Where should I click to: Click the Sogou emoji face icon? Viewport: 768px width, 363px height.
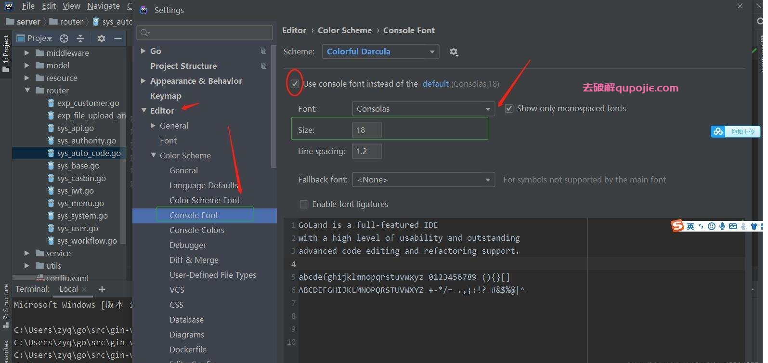(712, 226)
